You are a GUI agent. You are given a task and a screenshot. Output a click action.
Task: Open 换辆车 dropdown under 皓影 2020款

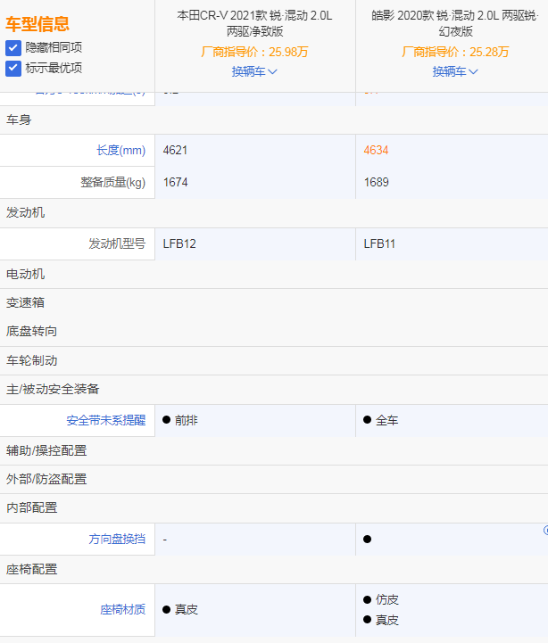pos(455,71)
